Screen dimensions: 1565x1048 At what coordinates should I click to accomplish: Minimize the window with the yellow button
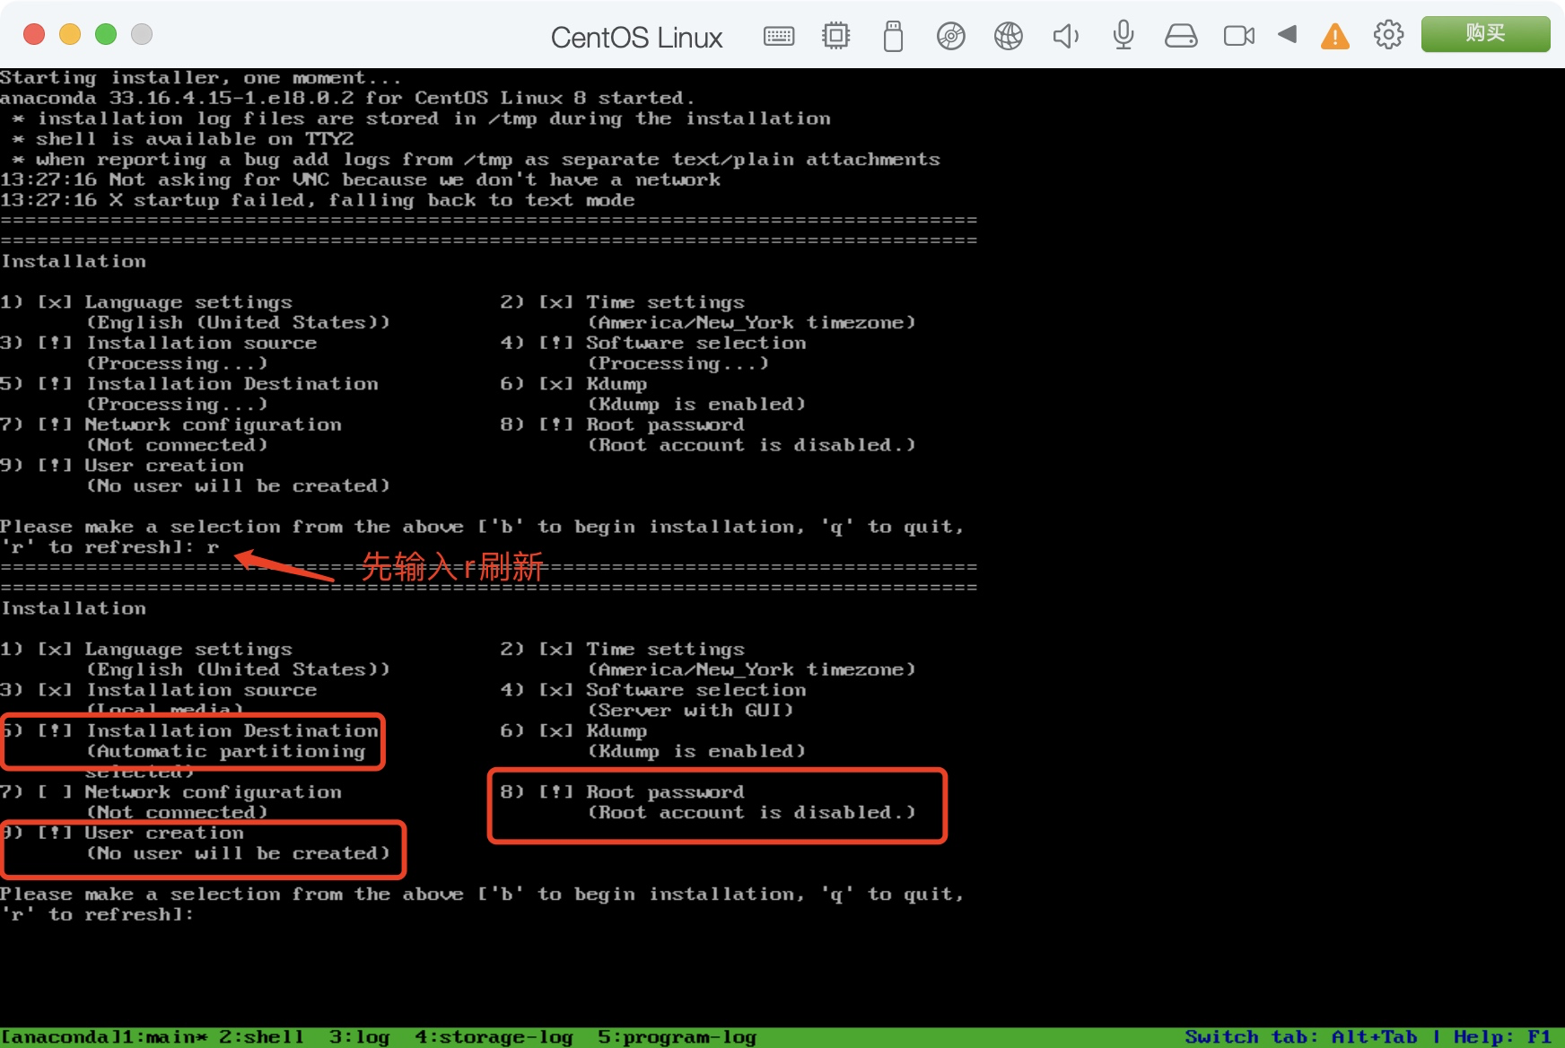pos(70,34)
